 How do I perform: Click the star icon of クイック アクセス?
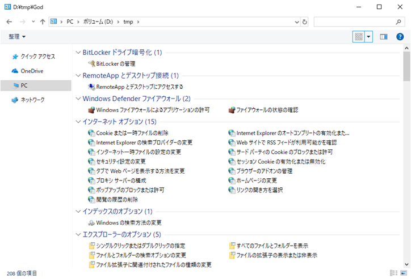15,57
